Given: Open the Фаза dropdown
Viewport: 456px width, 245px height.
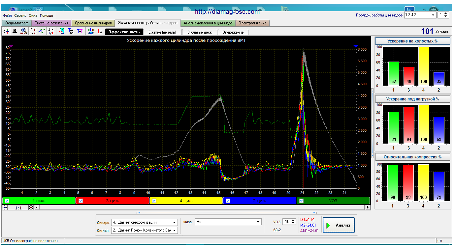Looking at the screenshot, I should tap(228, 222).
